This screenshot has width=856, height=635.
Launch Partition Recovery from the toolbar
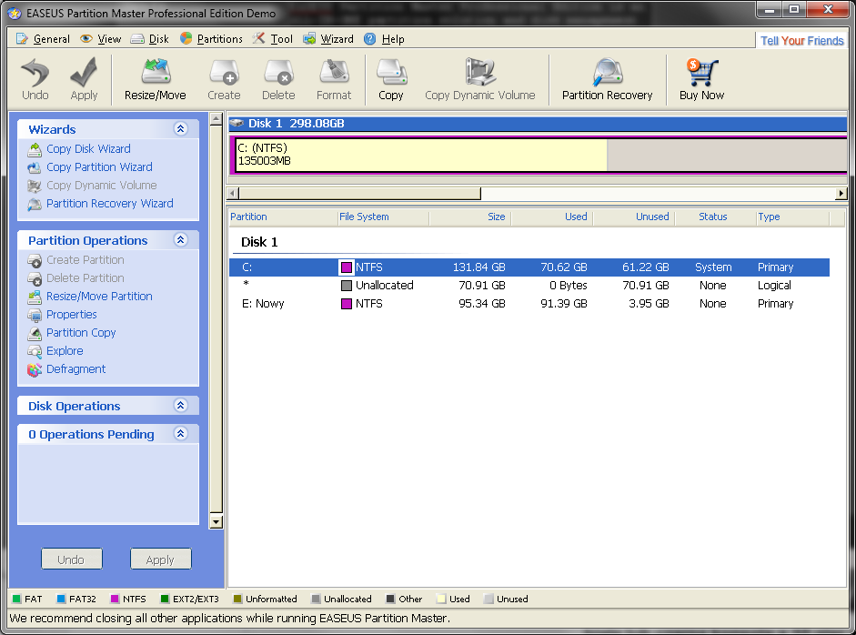click(607, 78)
